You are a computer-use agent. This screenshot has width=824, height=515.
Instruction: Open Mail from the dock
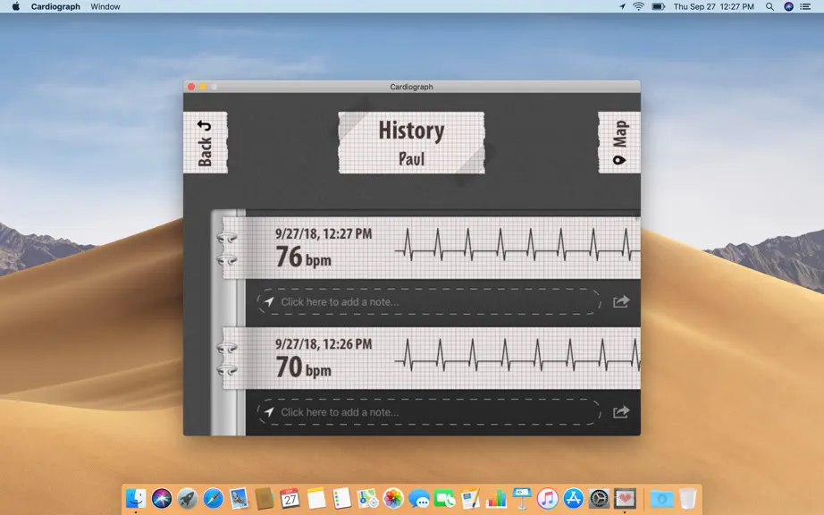(x=239, y=498)
